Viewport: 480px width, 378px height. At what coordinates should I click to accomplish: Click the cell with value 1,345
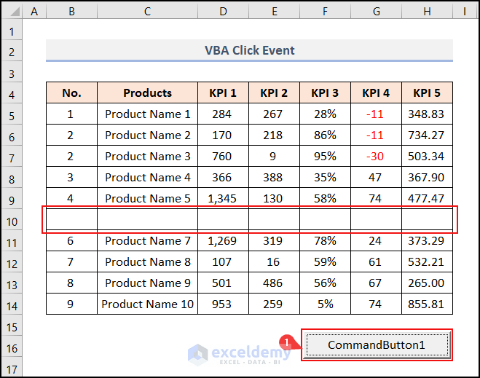tap(223, 198)
